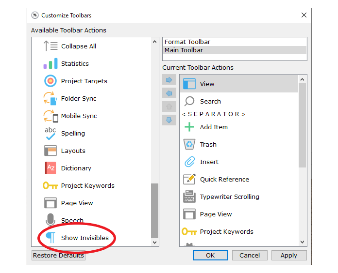This screenshot has height=273, width=338.
Task: Select the Statistics bar chart icon
Action: pyautogui.click(x=51, y=63)
